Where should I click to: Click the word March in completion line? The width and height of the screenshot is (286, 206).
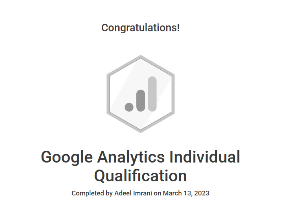(172, 193)
